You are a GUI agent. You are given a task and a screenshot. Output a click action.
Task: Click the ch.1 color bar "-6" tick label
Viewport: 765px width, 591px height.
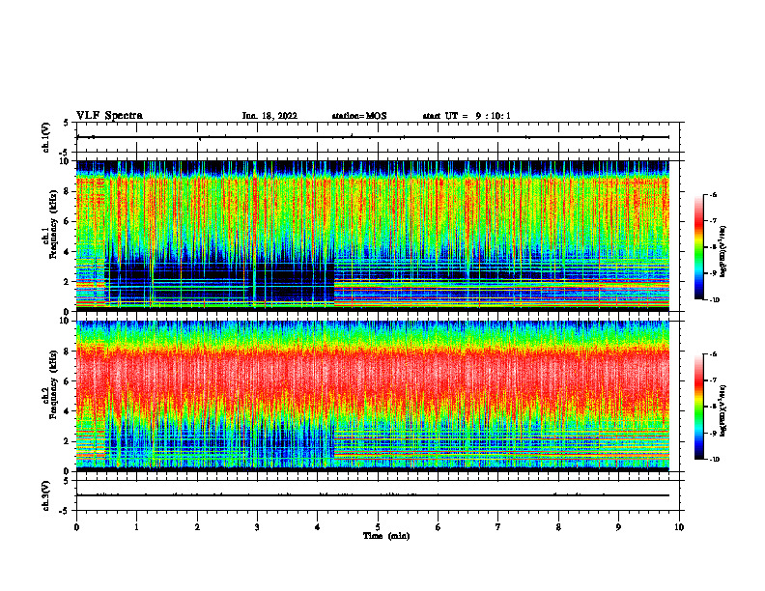click(x=713, y=195)
